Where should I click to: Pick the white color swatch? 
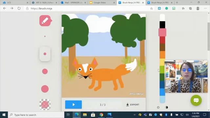162,17
